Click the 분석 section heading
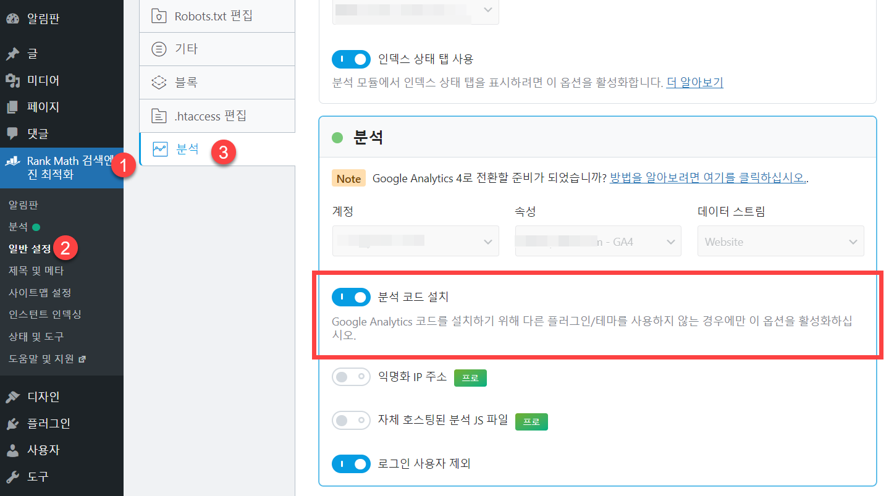894x496 pixels. click(368, 137)
